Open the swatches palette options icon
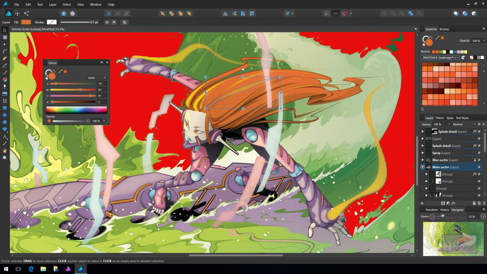Screen dimensions: 487x274 pyautogui.click(x=463, y=58)
